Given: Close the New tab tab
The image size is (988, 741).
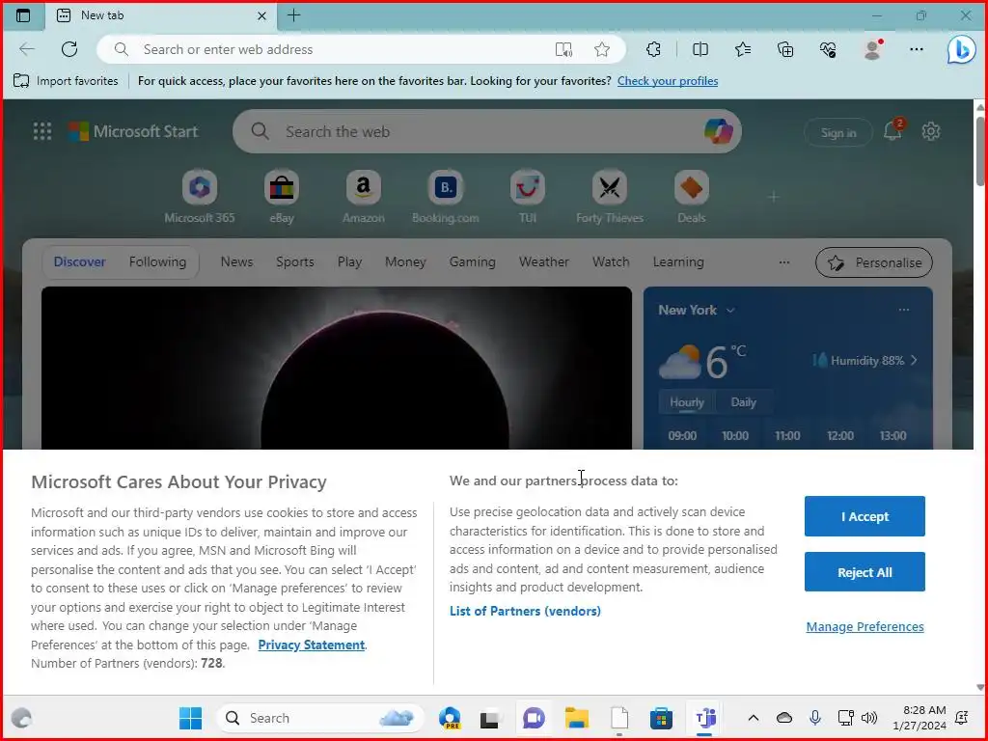Looking at the screenshot, I should pos(261,15).
